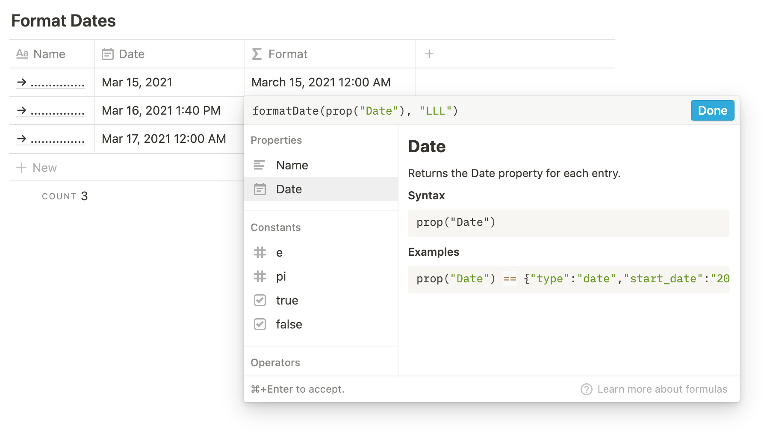Viewport: 773px width, 432px height.
Task: Add a new row with New
Action: click(x=36, y=168)
